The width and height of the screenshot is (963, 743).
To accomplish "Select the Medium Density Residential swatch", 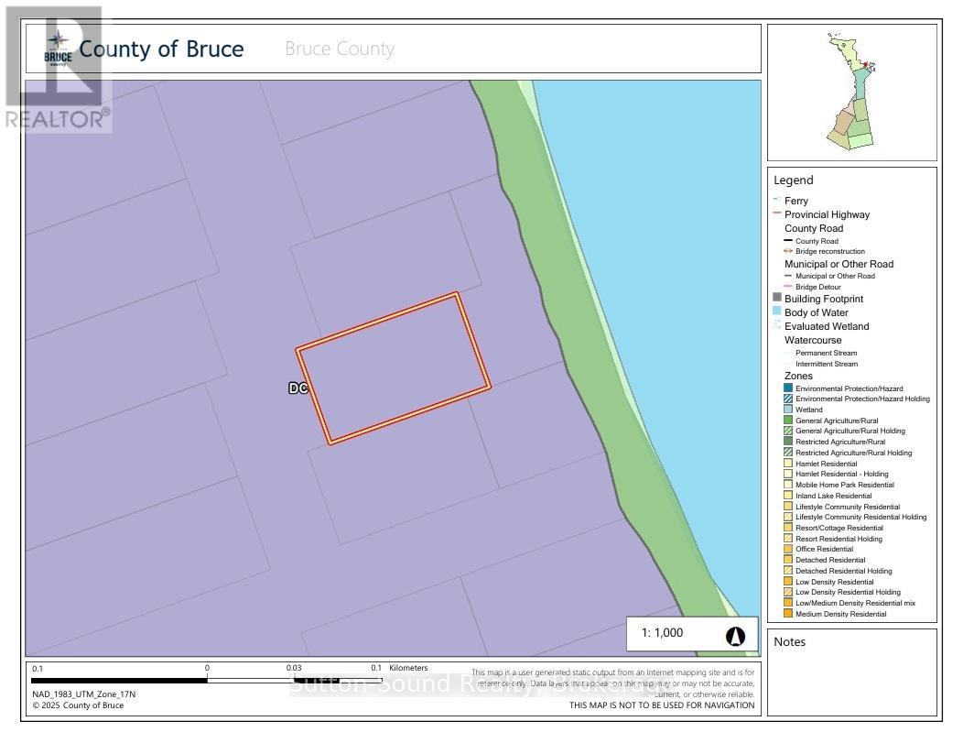I will (788, 614).
